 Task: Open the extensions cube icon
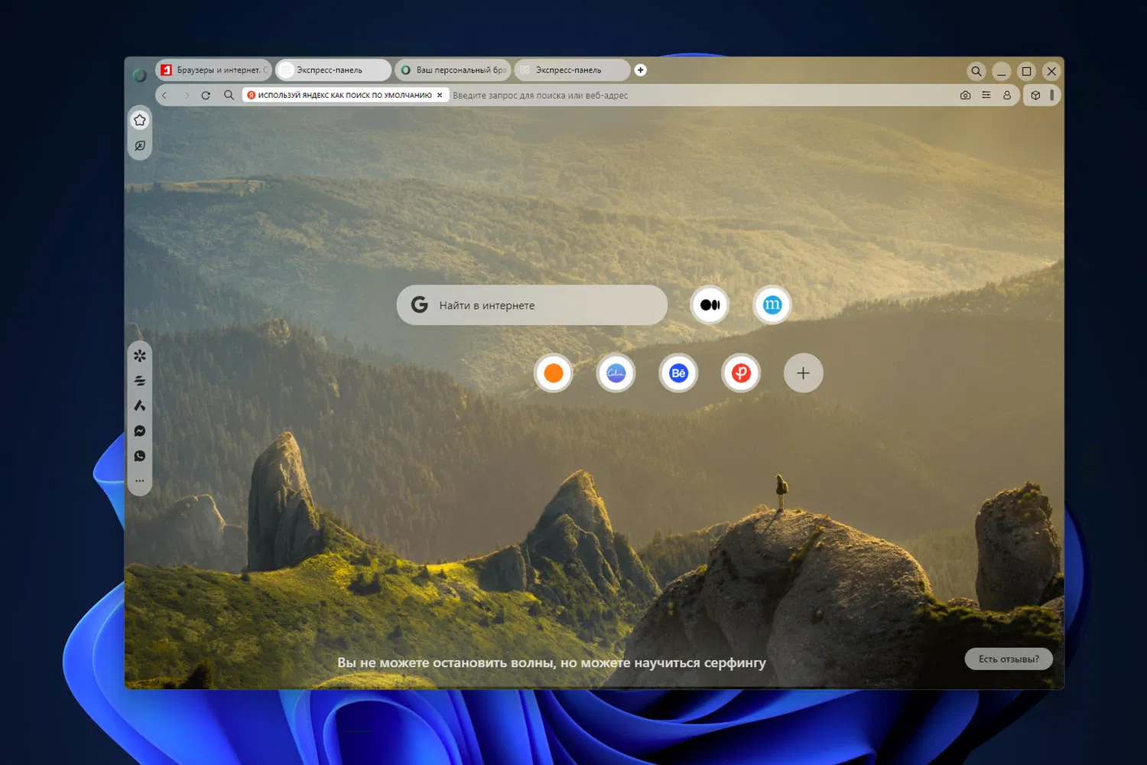pyautogui.click(x=1035, y=95)
